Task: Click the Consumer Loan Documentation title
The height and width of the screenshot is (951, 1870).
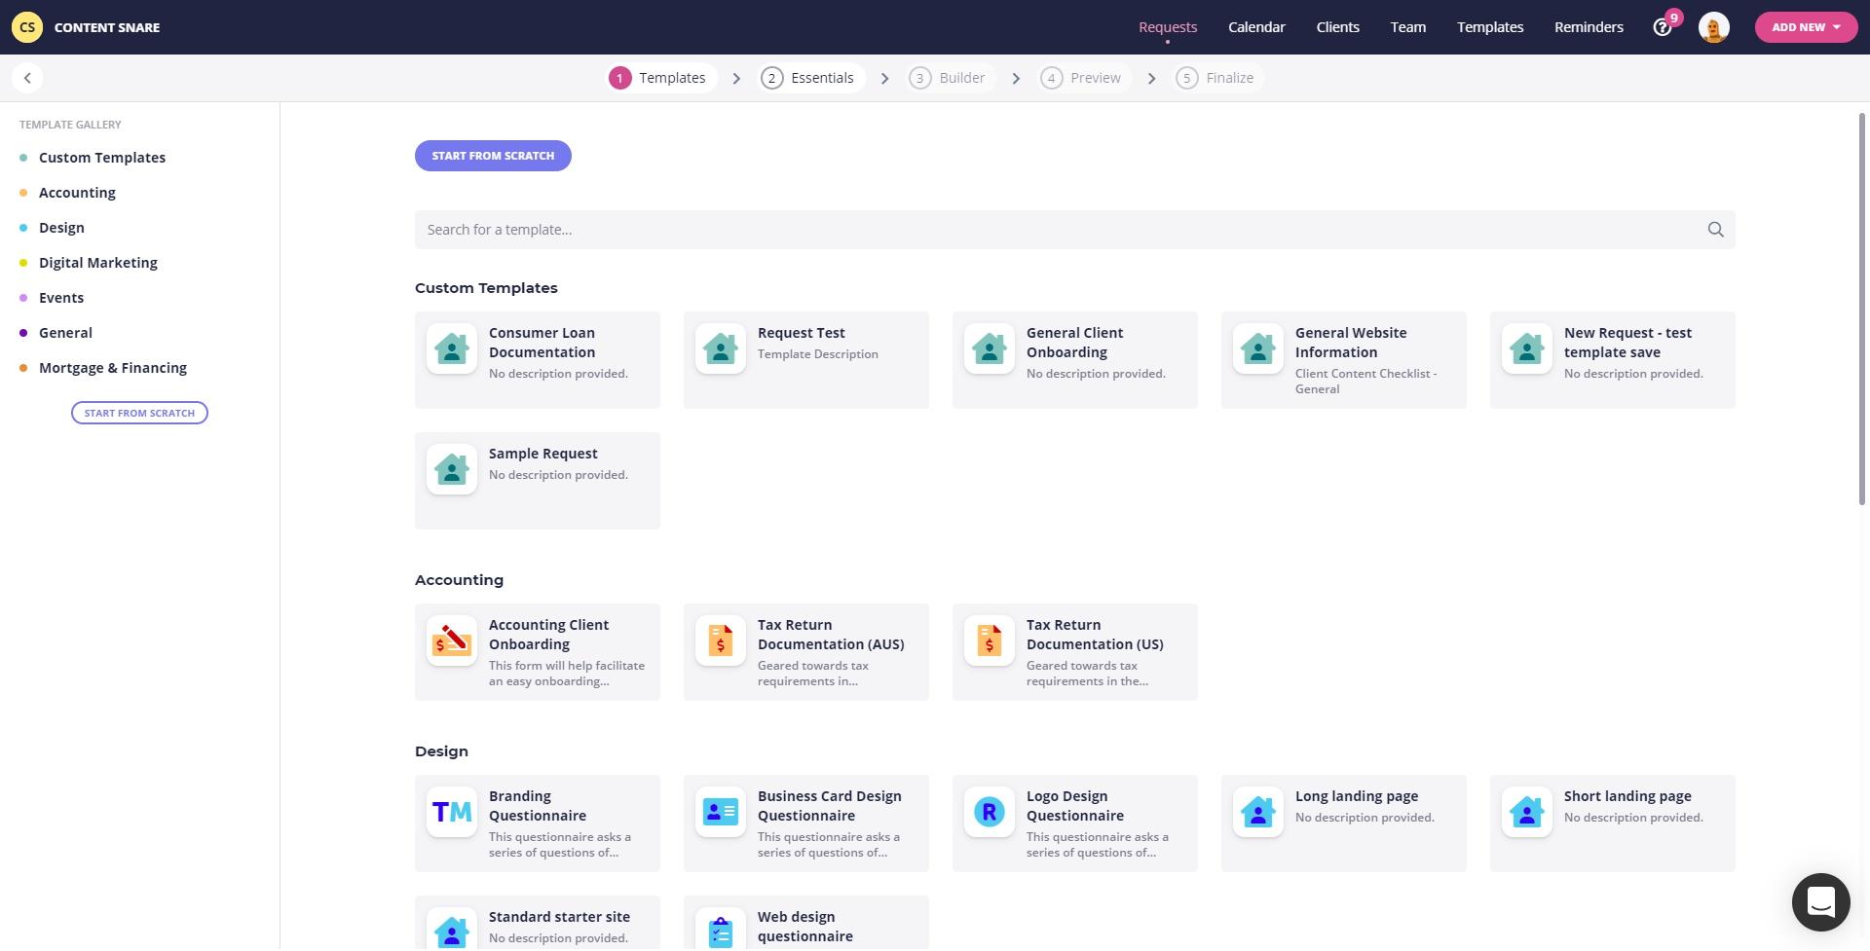Action: (542, 343)
